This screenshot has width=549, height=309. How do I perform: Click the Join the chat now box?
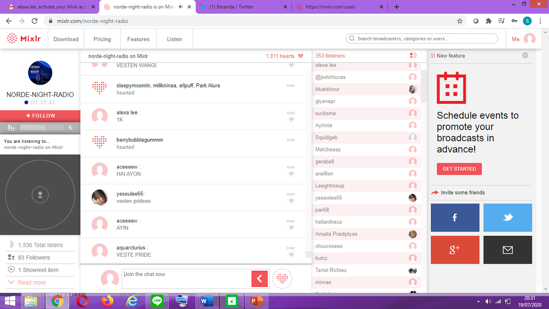187,278
